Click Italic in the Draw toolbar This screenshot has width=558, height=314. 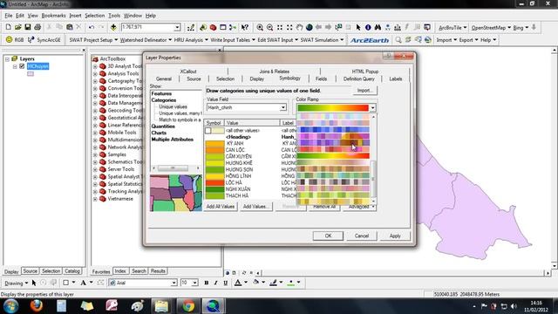[215, 283]
